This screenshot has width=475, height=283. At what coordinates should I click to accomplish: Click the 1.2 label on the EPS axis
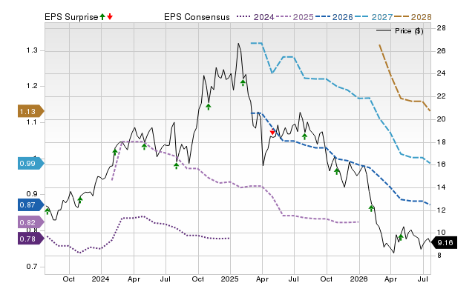click(x=32, y=86)
